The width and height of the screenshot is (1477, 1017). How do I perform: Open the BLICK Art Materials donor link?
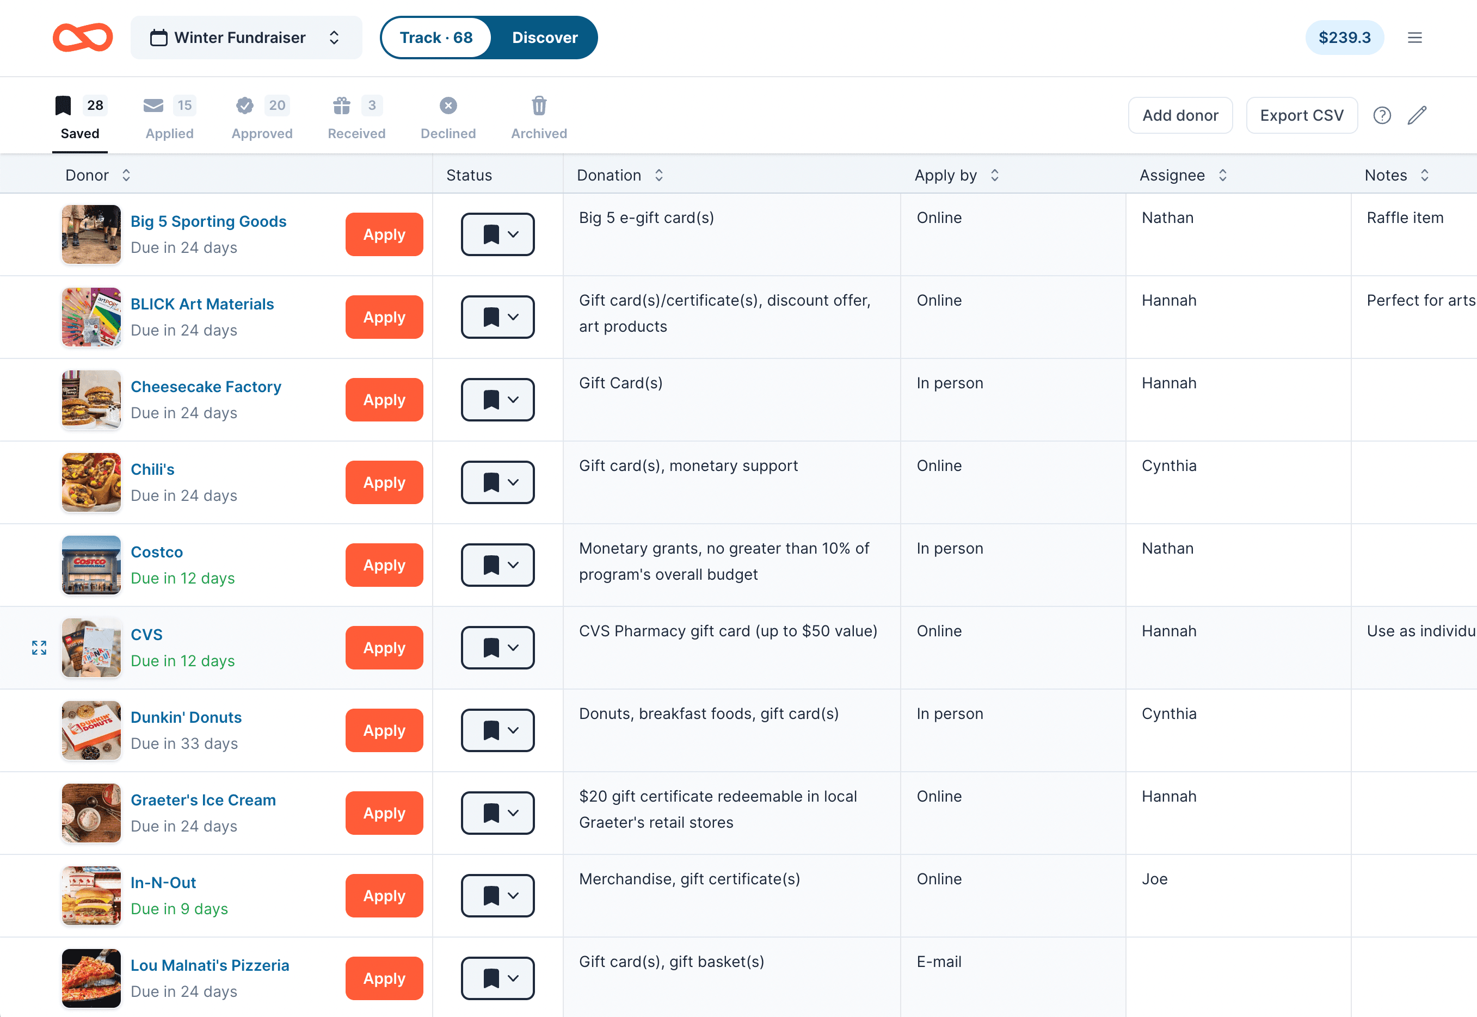tap(202, 304)
